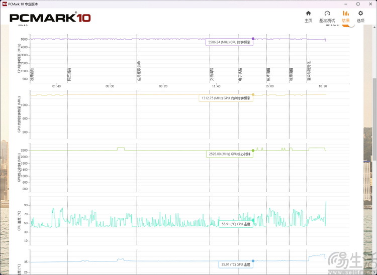Click the CPU 时钟频率 (MHz) axis title

(19, 58)
